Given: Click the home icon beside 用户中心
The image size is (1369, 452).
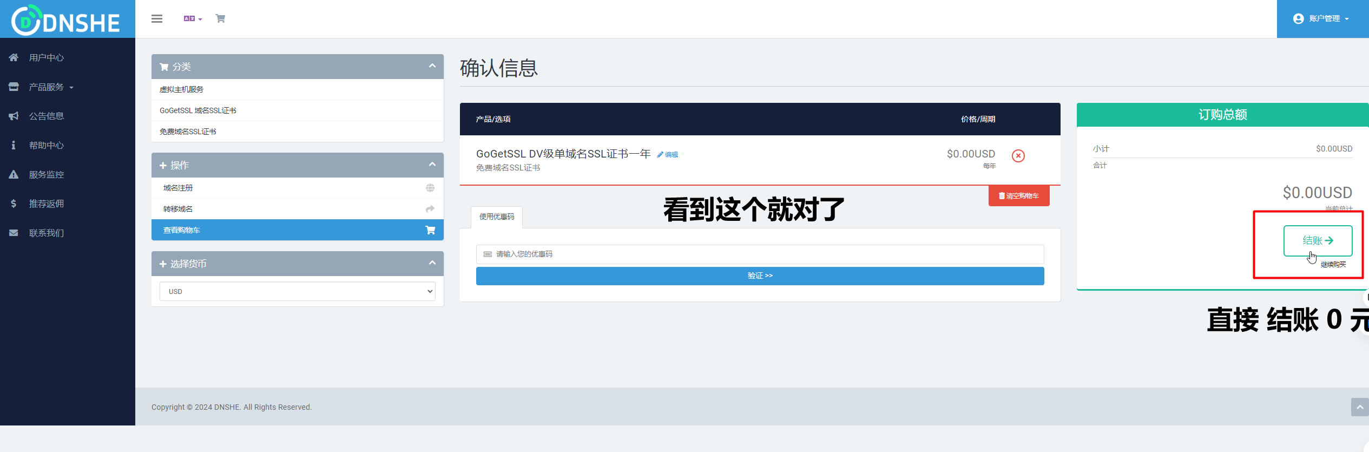Looking at the screenshot, I should coord(14,57).
